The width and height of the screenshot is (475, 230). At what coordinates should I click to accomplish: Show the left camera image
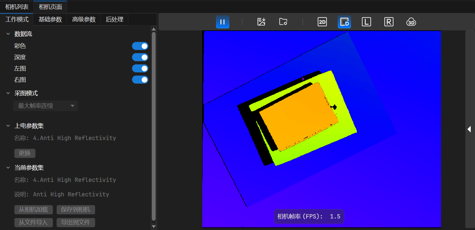366,22
